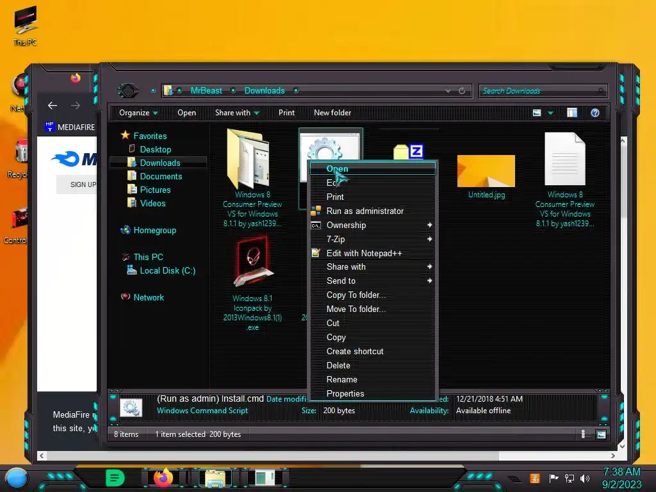Choose Edit with Notepad++
The width and height of the screenshot is (656, 492).
pos(372,253)
